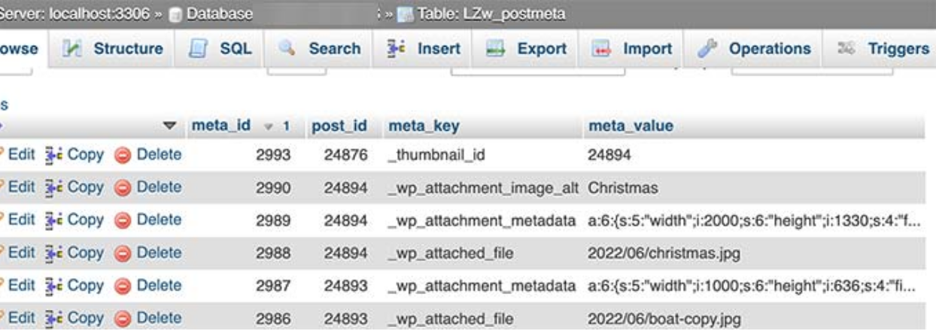Open the column options dropdown arrow

tap(169, 126)
